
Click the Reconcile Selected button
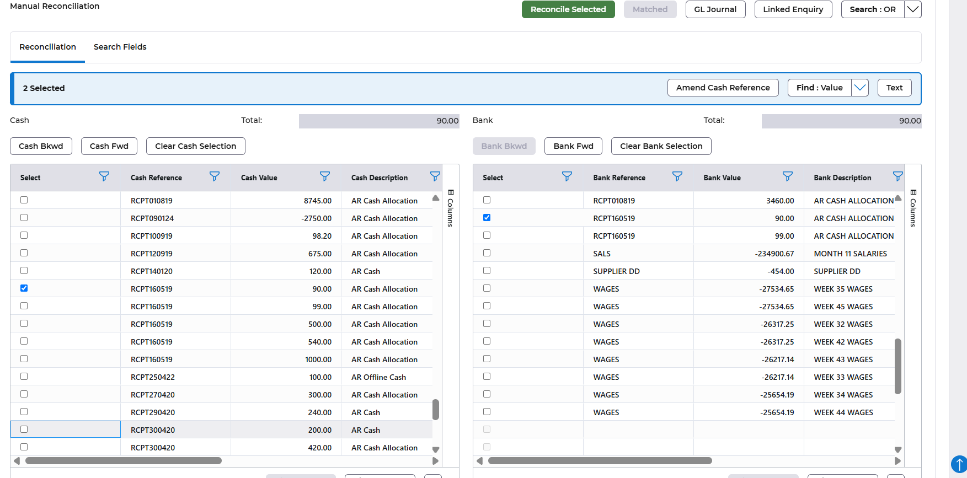(x=568, y=9)
